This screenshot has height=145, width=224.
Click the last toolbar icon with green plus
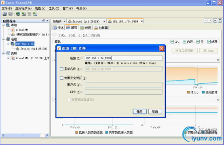click(35, 14)
